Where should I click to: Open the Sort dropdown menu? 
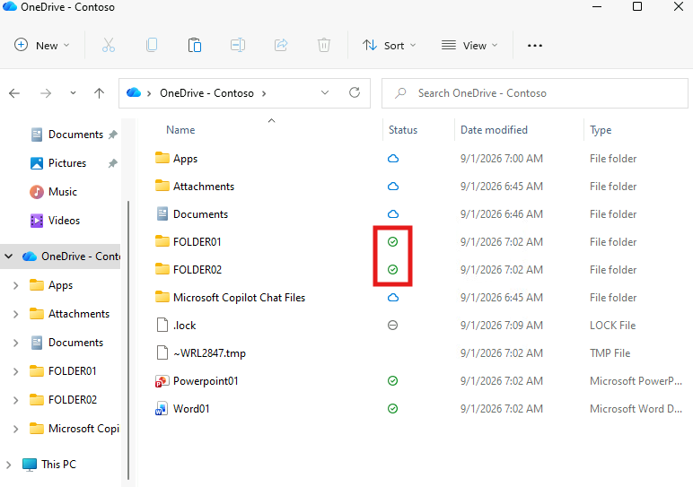tap(389, 45)
